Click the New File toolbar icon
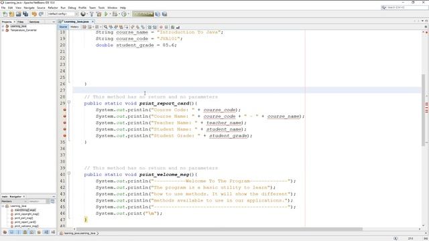The height and width of the screenshot is (241, 429). 5,14
